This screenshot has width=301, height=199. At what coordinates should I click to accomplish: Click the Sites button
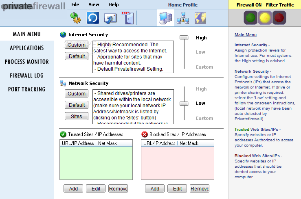point(77,116)
